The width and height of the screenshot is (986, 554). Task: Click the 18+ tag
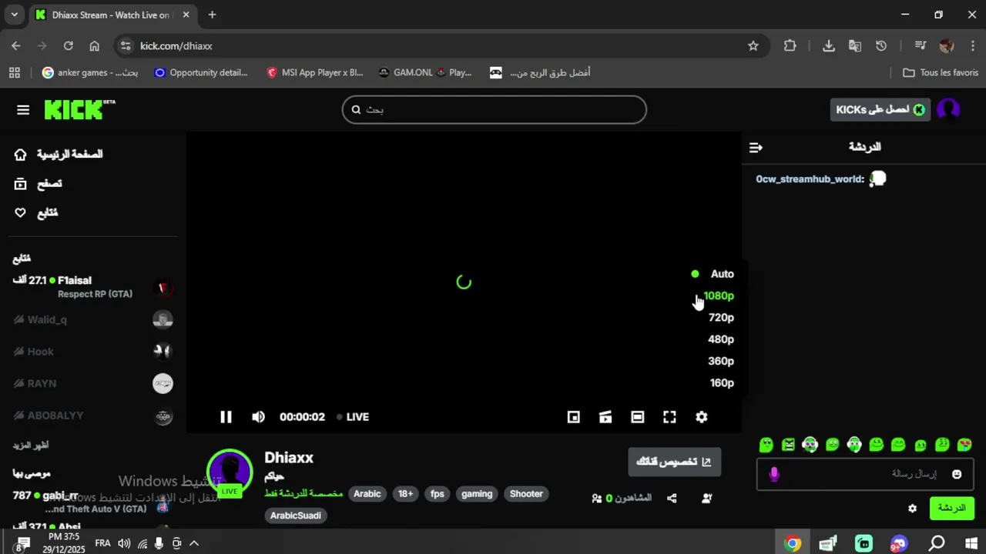pyautogui.click(x=406, y=494)
